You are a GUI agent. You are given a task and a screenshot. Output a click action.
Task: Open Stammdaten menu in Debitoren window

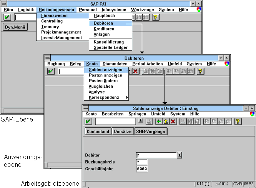pos(115,64)
